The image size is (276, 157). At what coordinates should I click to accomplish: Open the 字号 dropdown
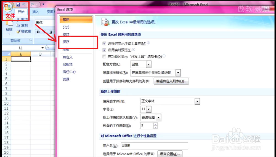pos(149,109)
